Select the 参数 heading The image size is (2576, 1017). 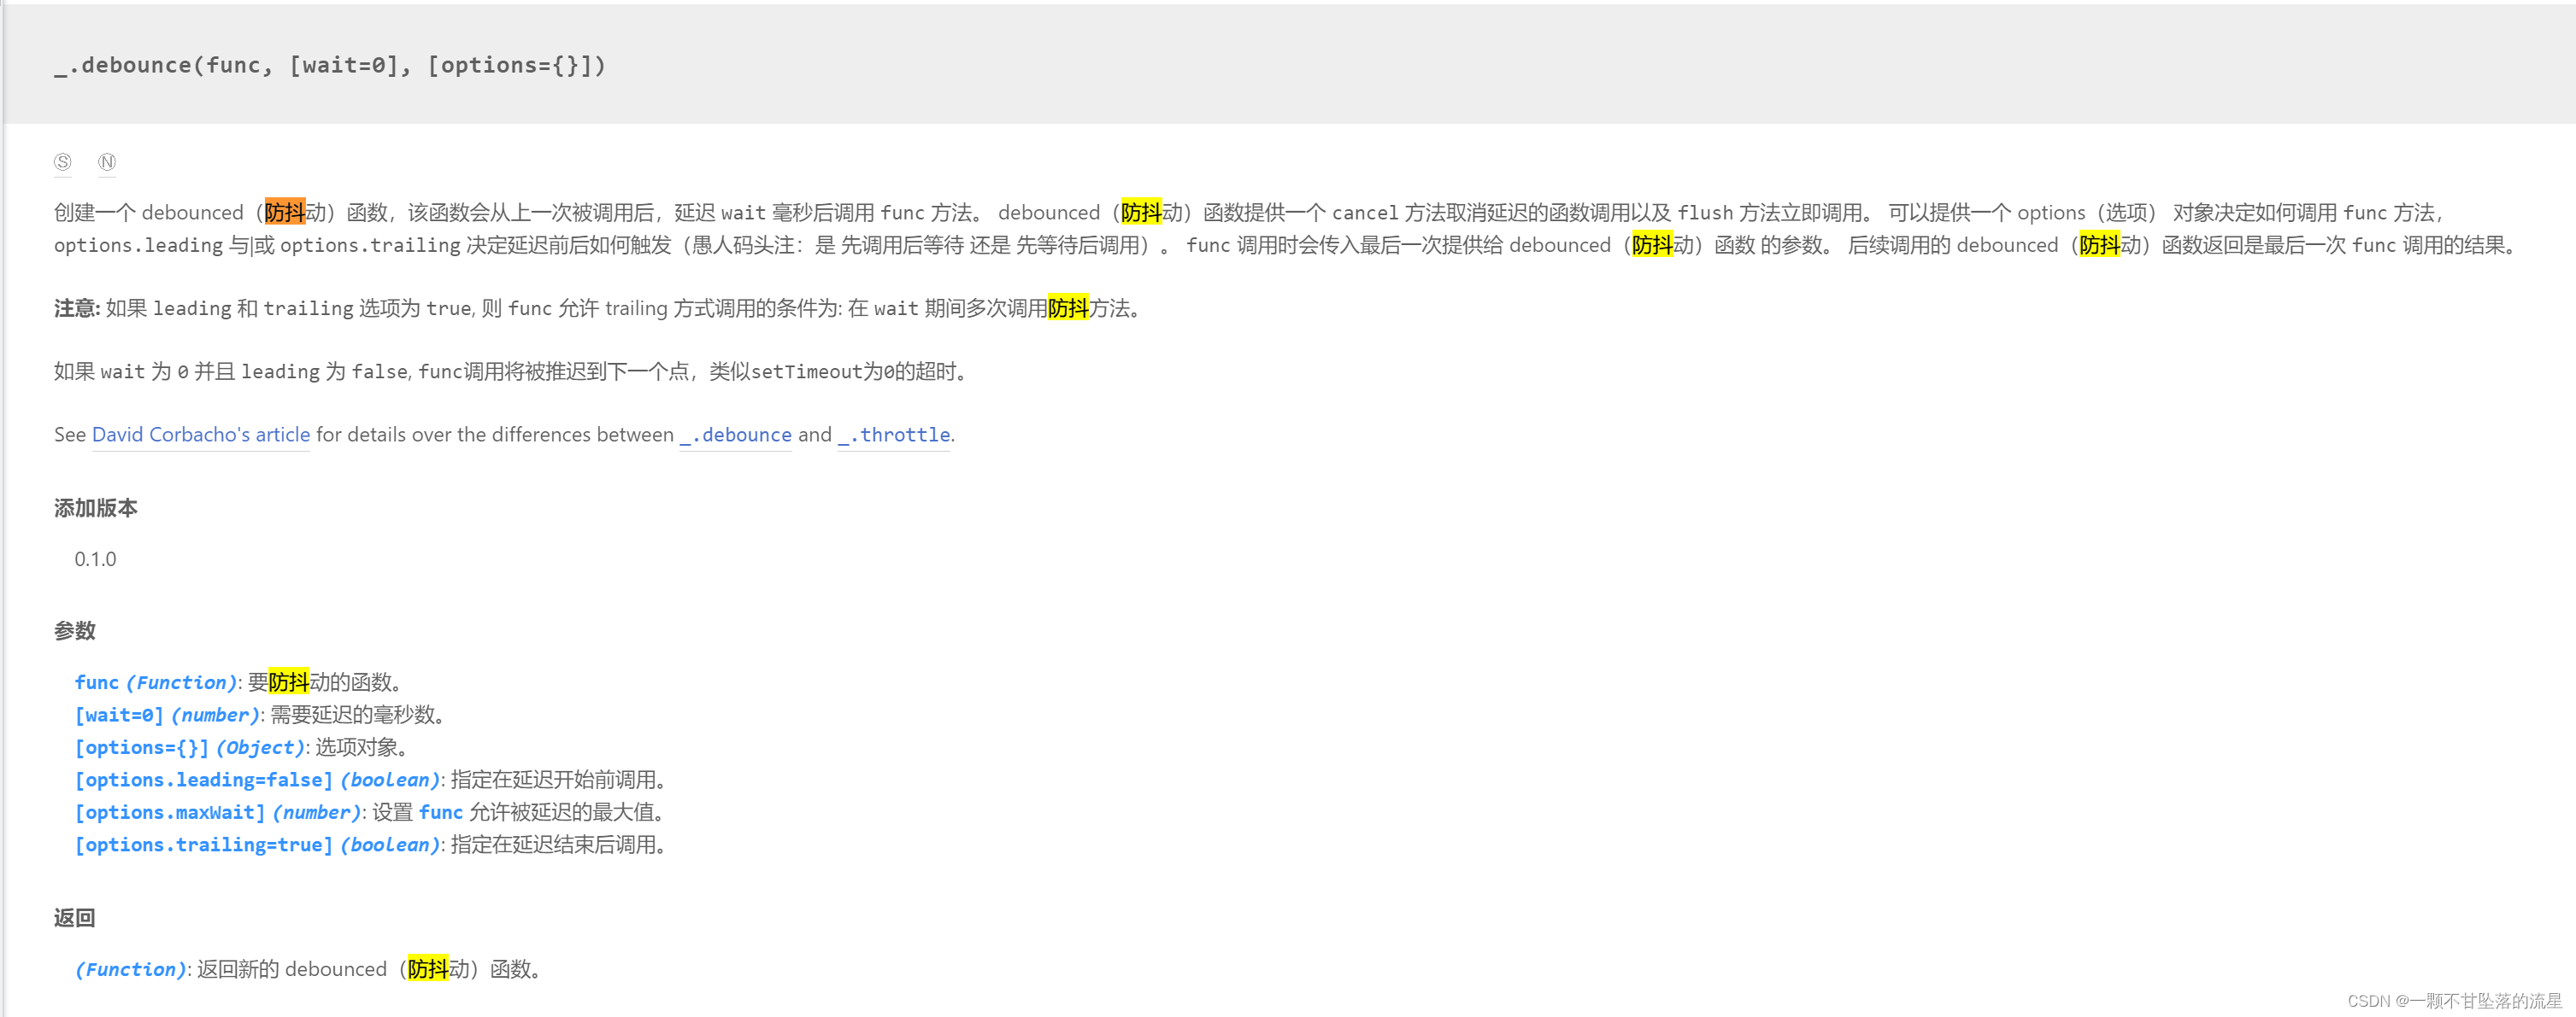tap(75, 630)
